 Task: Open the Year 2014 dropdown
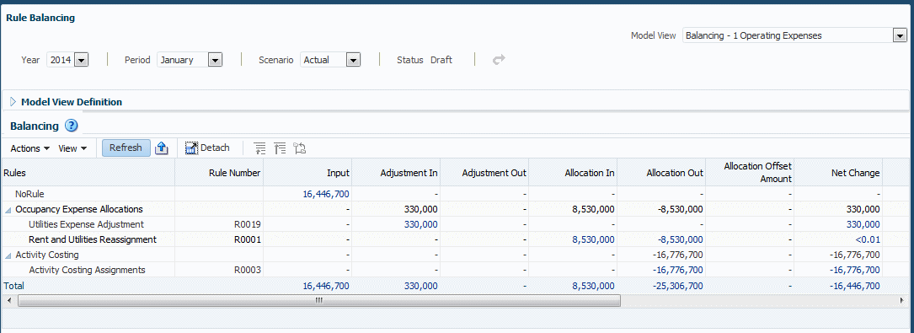click(82, 60)
